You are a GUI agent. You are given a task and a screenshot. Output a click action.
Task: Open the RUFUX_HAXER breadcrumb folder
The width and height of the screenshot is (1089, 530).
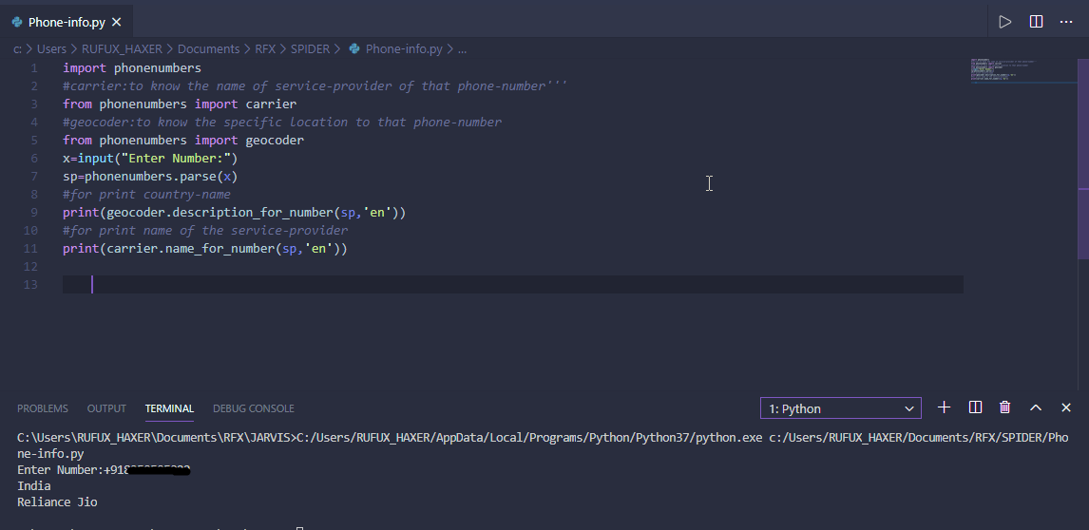(122, 48)
